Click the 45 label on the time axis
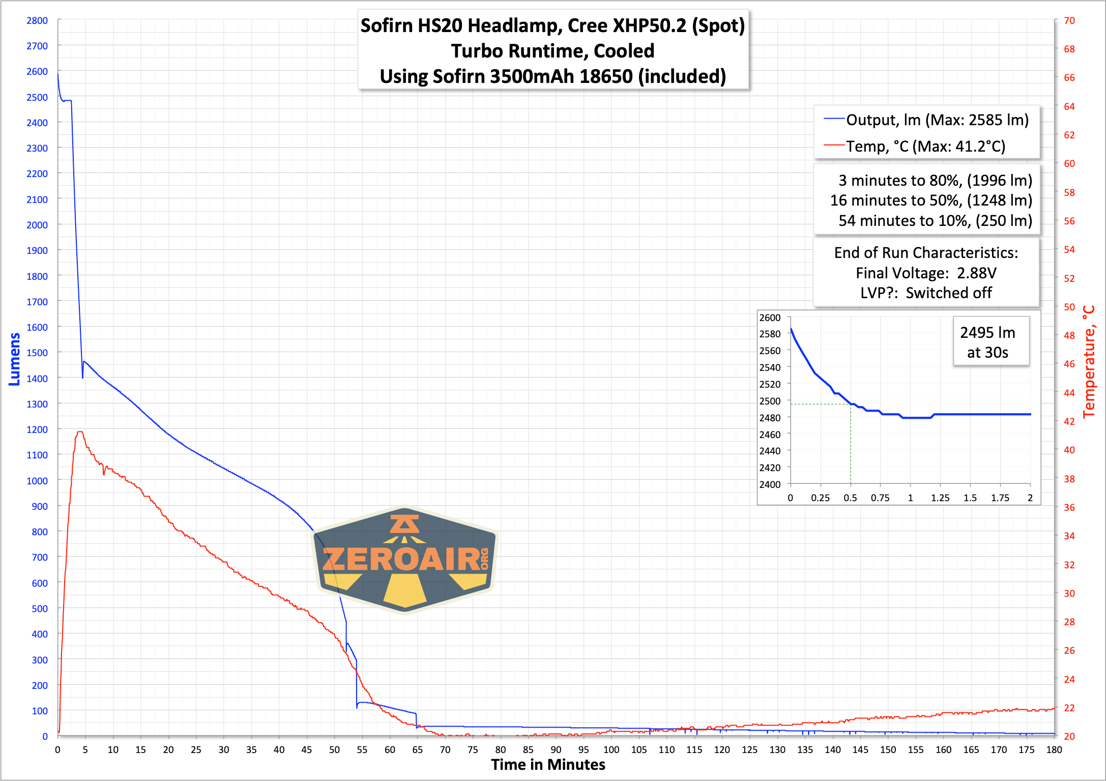 [x=307, y=749]
